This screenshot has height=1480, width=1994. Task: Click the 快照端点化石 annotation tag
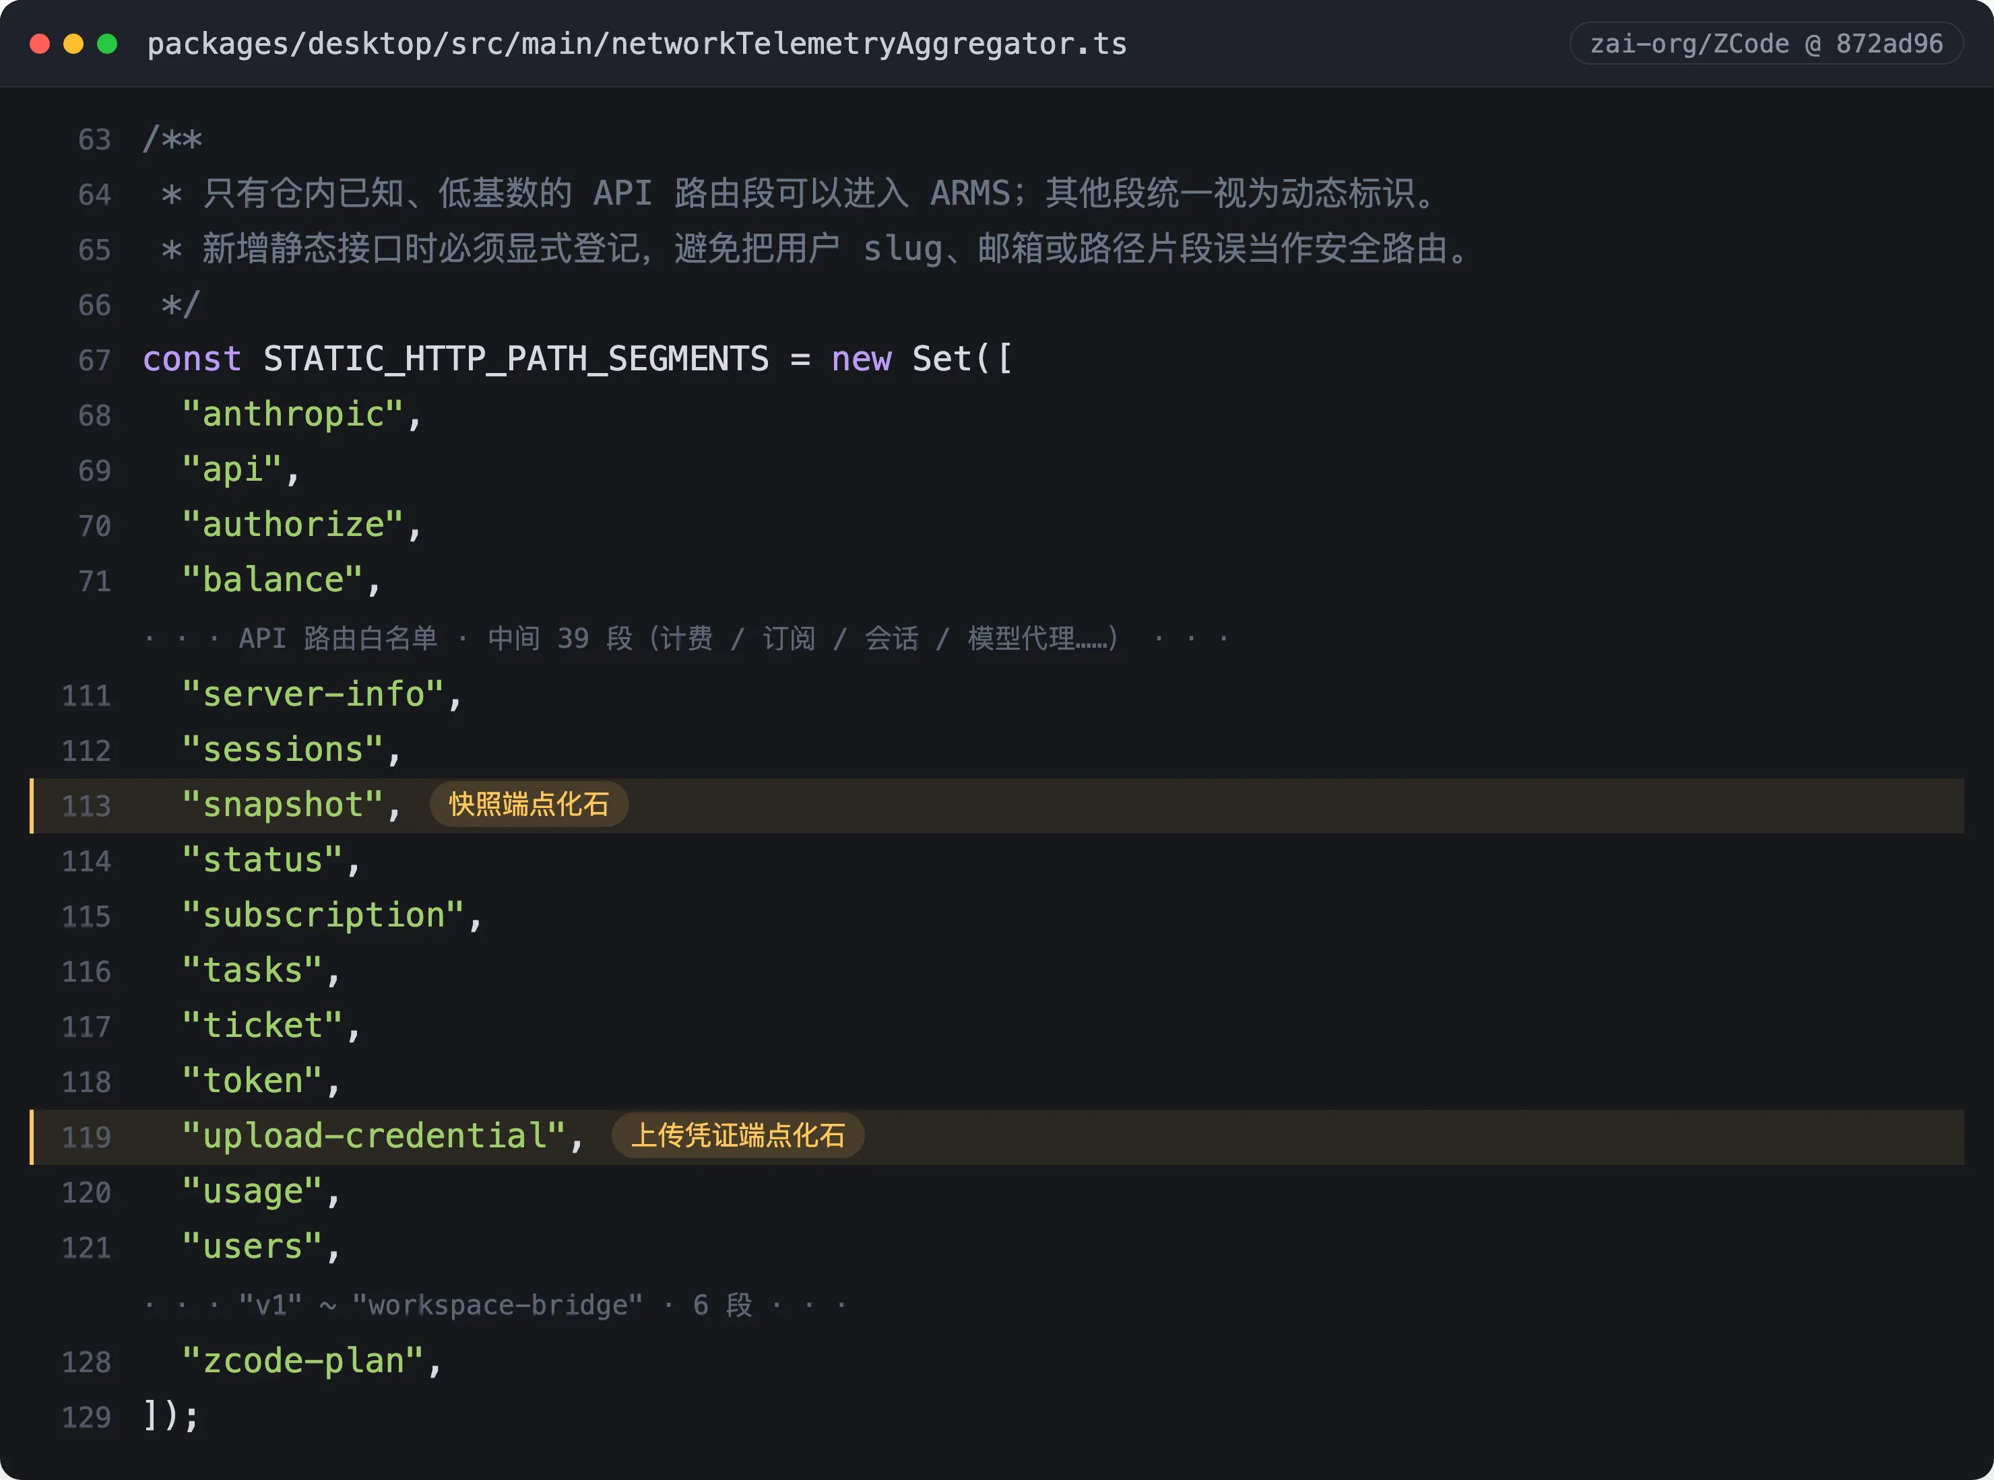(529, 805)
